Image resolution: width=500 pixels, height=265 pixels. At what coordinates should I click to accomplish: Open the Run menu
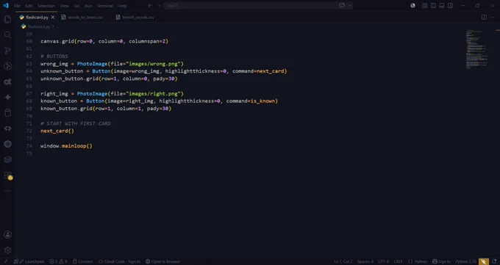pyautogui.click(x=88, y=6)
